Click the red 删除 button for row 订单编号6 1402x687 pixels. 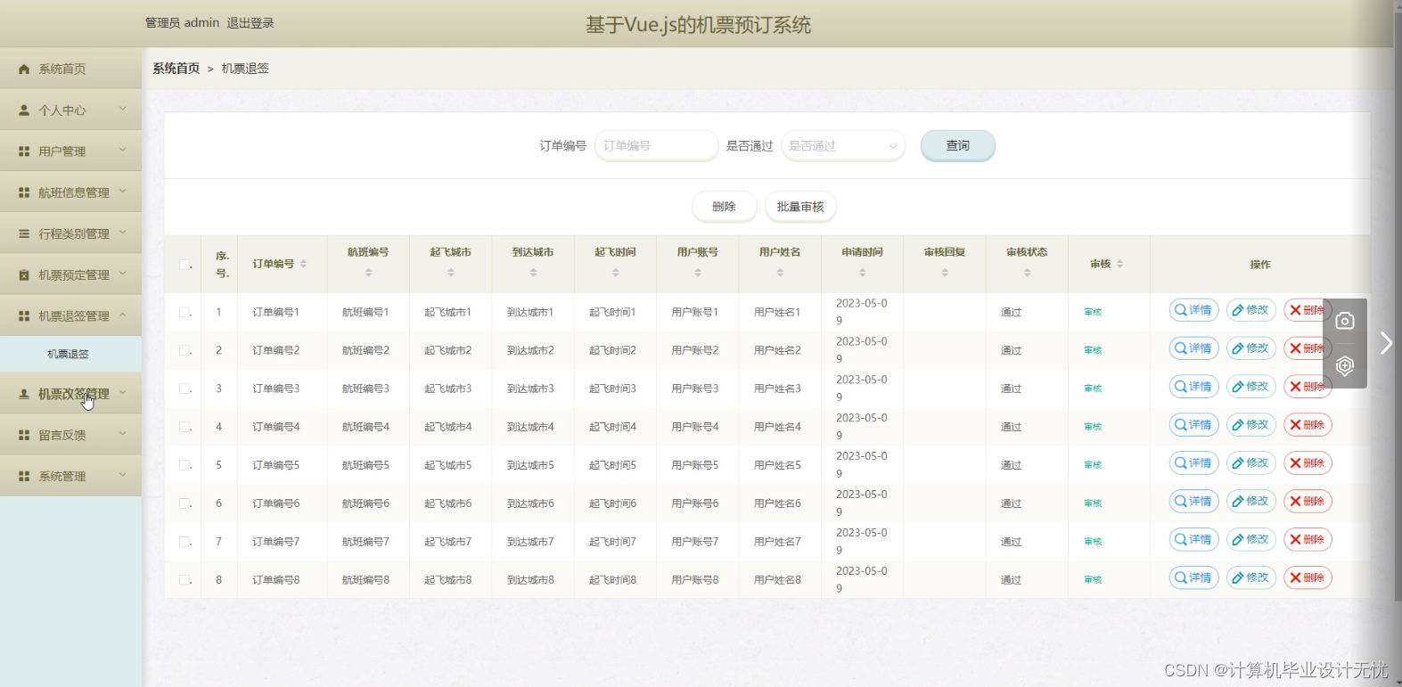[1308, 502]
